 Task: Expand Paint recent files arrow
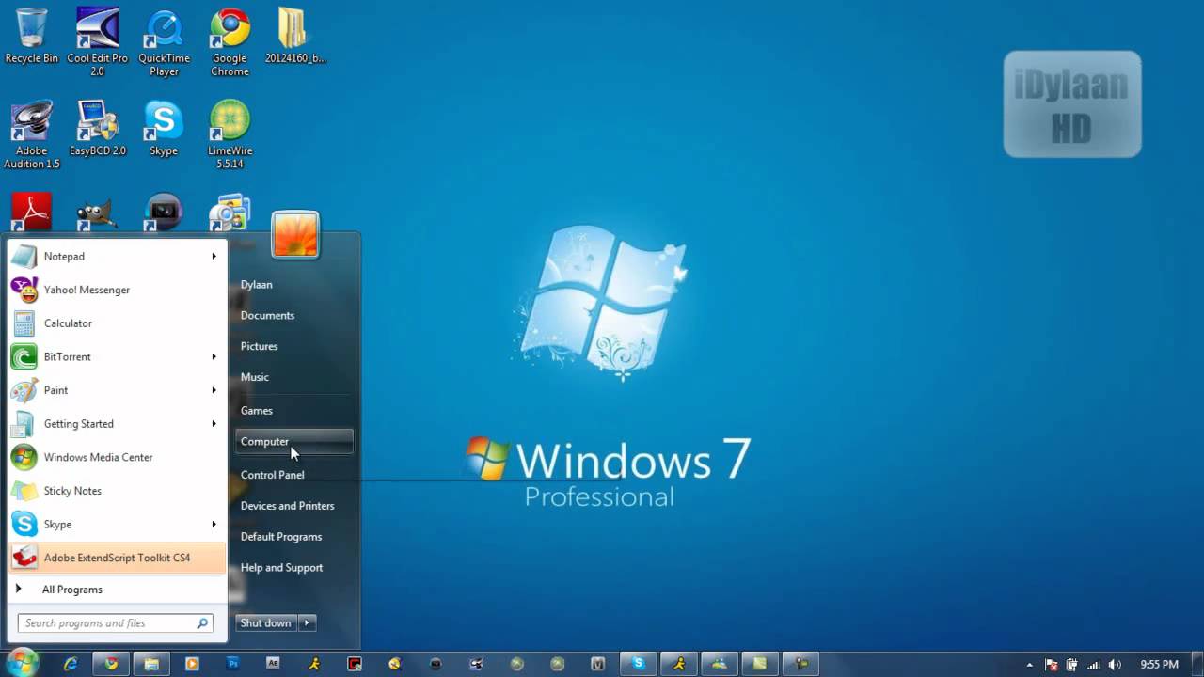pos(214,390)
